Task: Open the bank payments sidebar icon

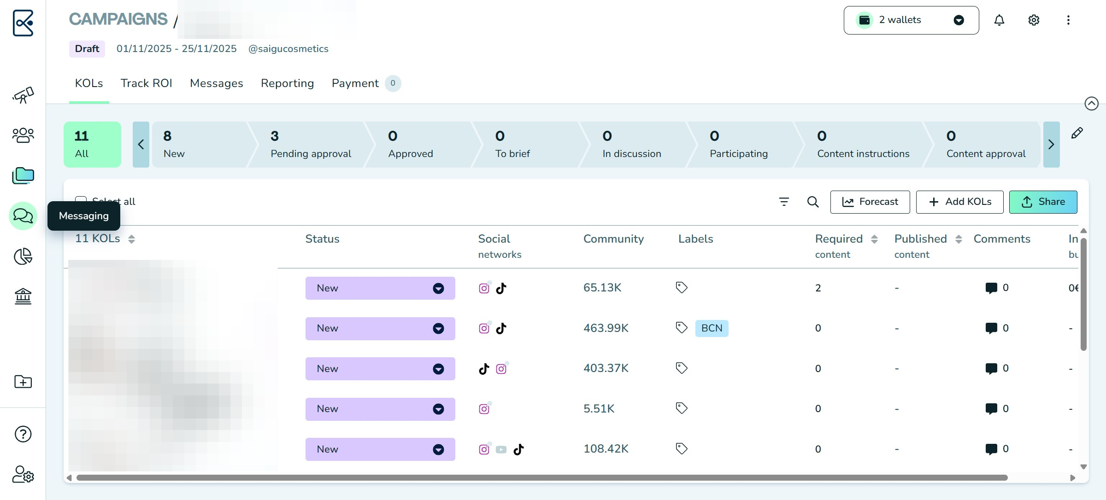Action: coord(23,297)
